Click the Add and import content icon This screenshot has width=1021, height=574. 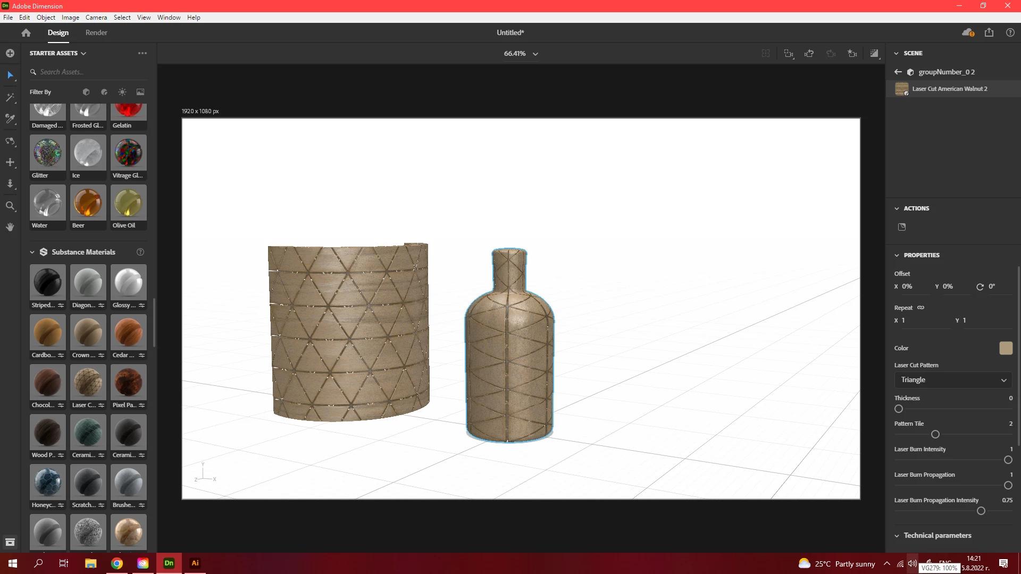click(x=10, y=53)
